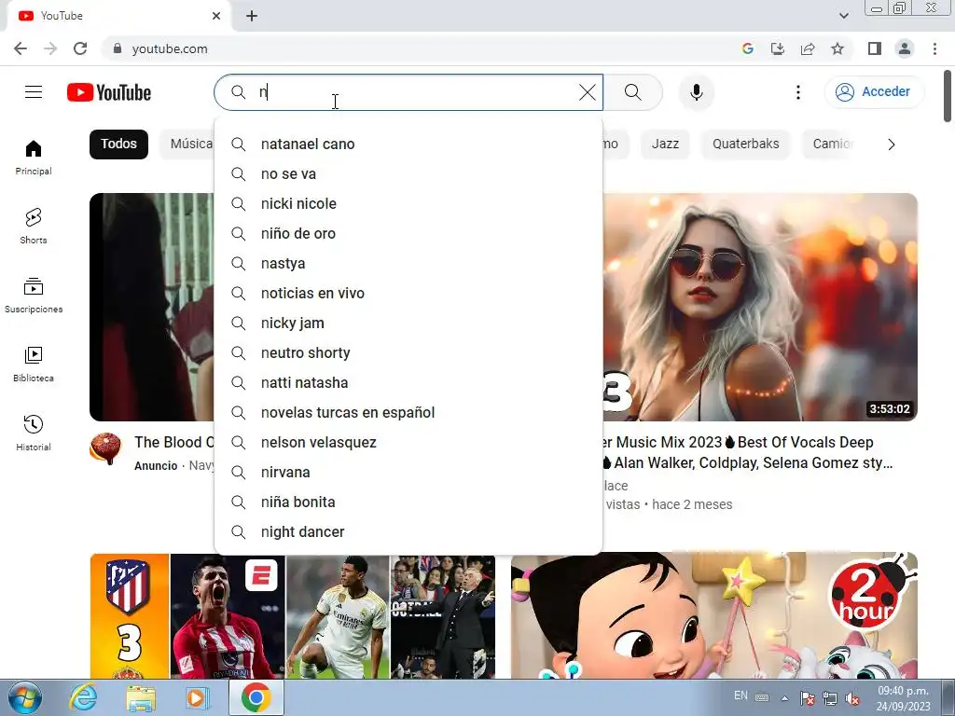The width and height of the screenshot is (955, 716).
Task: Open Windows Explorer folder from taskbar
Action: [x=141, y=697]
